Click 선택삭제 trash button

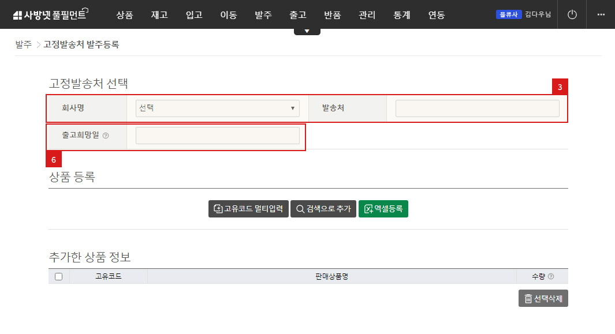coord(543,299)
